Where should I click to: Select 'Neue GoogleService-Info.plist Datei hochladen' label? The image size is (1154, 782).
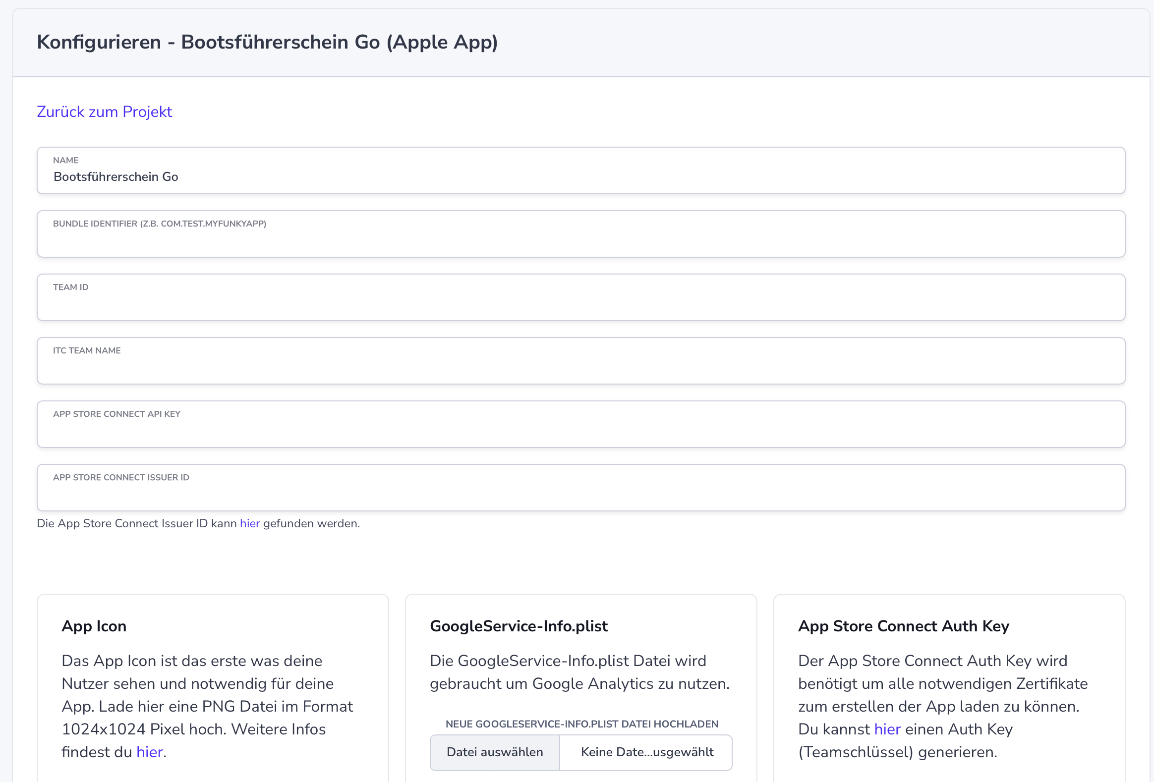click(581, 724)
